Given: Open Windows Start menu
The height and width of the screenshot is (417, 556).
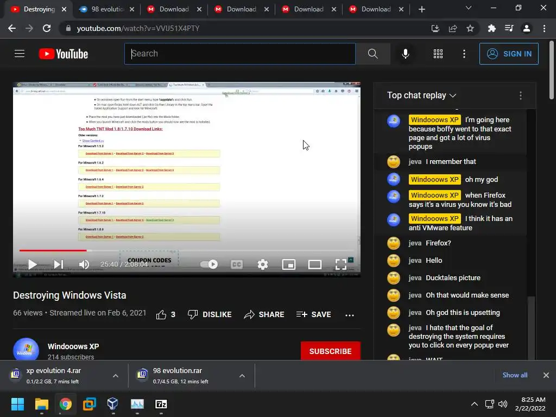Looking at the screenshot, I should click(17, 404).
